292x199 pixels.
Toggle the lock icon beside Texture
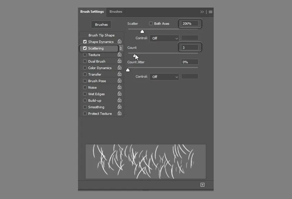[120, 55]
